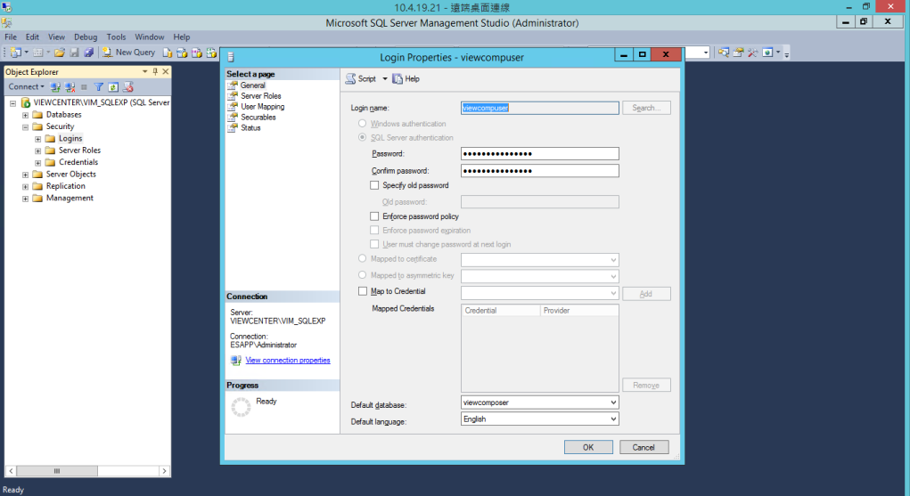Click the New Project toolbar icon
Viewport: 910px width, 496px height.
(16, 53)
